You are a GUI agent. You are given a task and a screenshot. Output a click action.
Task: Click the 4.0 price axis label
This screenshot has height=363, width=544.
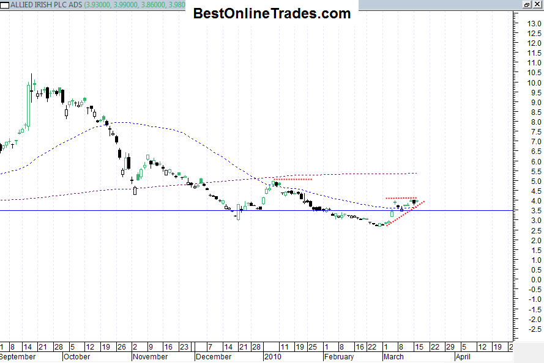tap(537, 201)
